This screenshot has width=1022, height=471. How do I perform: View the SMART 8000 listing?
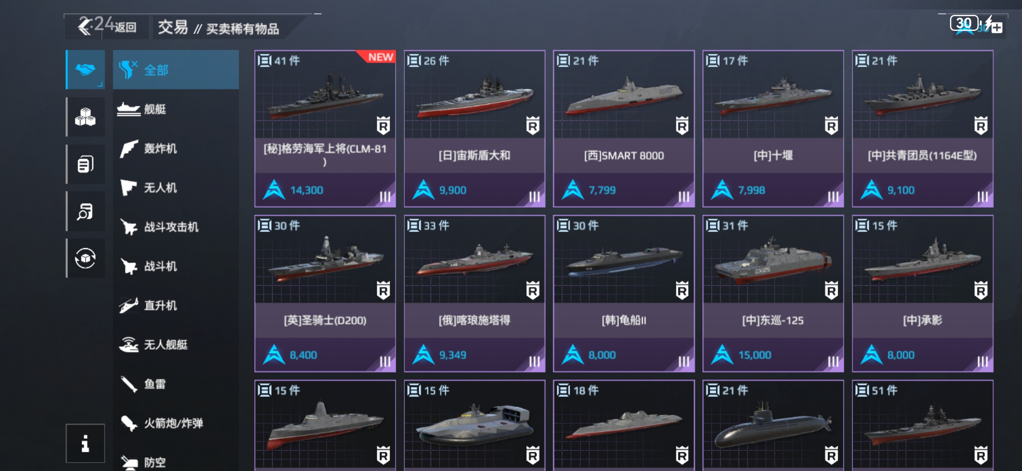click(x=624, y=129)
